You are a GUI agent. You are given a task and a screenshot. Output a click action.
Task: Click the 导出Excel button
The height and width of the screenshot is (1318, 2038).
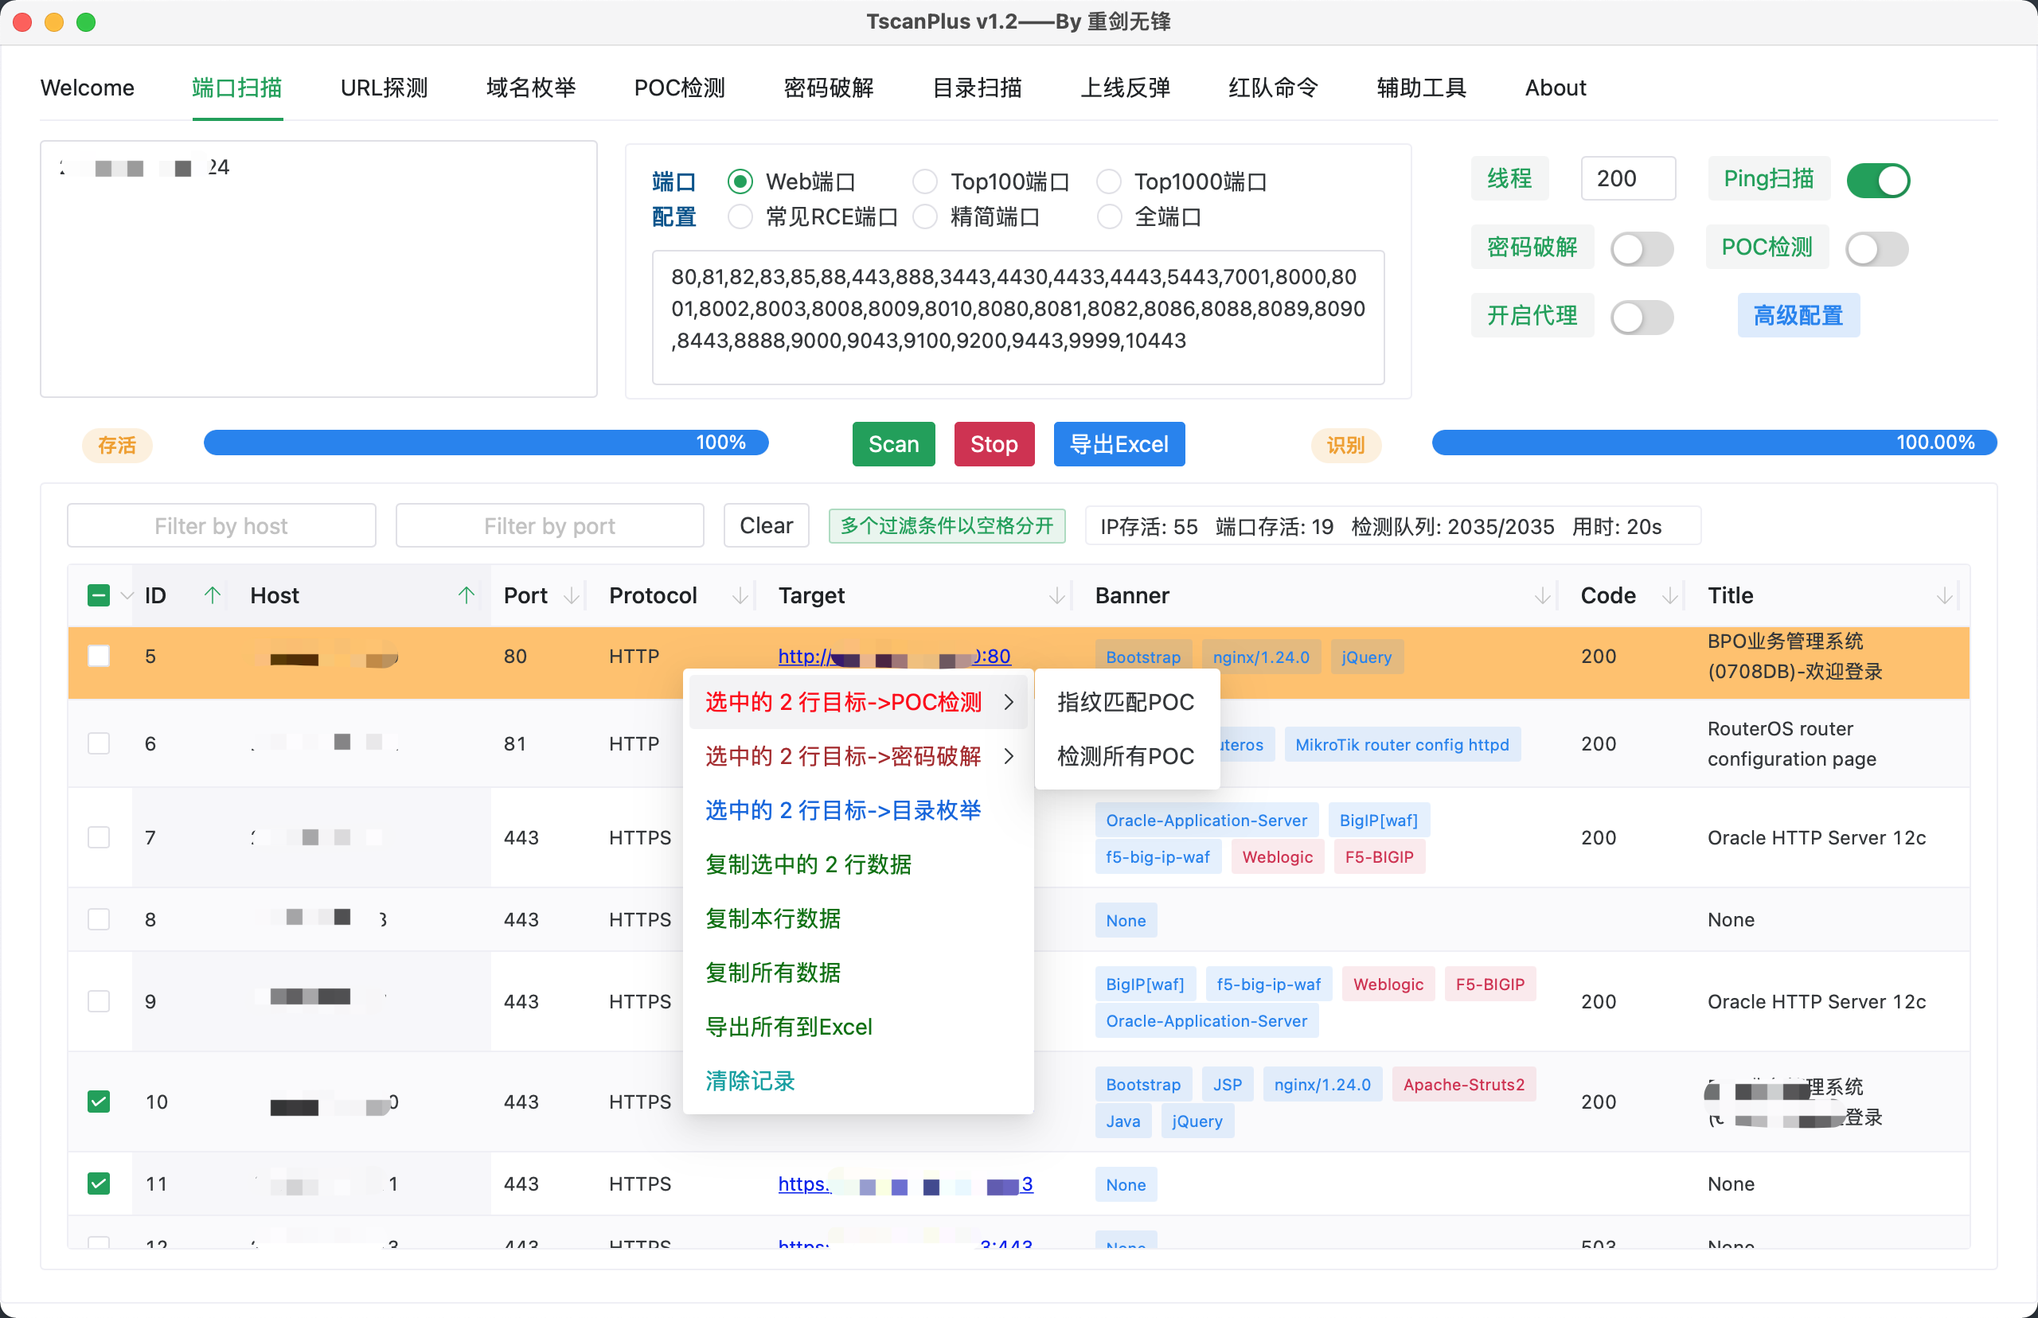(1118, 443)
